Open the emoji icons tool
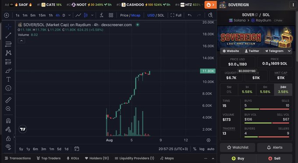 coord(8,88)
